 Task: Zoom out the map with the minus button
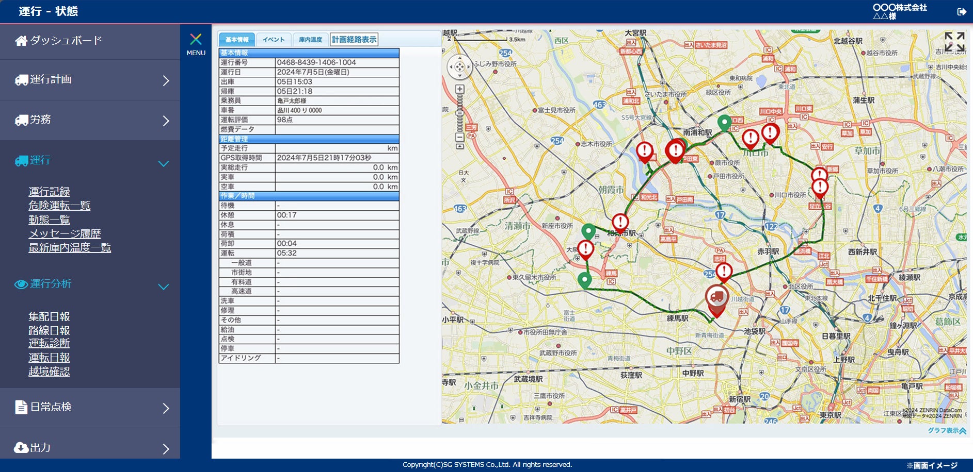pos(460,137)
